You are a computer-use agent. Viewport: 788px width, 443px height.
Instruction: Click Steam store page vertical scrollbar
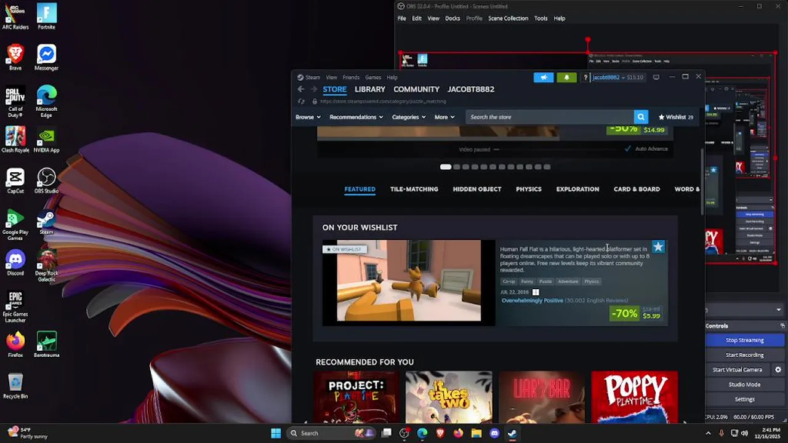[701, 182]
